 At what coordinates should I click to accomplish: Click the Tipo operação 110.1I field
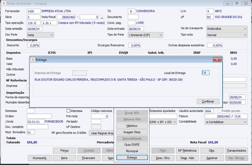(34, 23)
